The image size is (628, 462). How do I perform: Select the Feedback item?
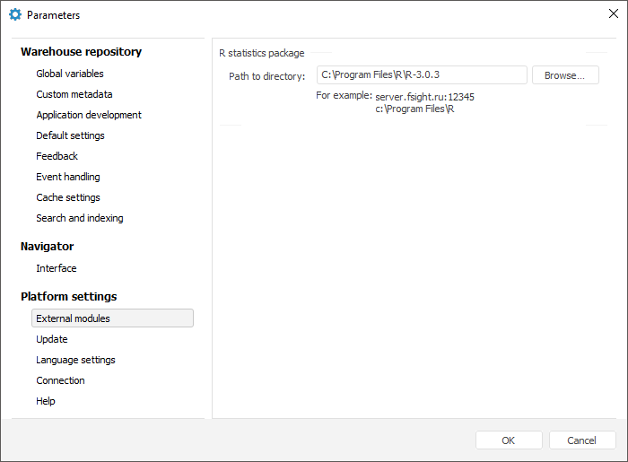(57, 156)
